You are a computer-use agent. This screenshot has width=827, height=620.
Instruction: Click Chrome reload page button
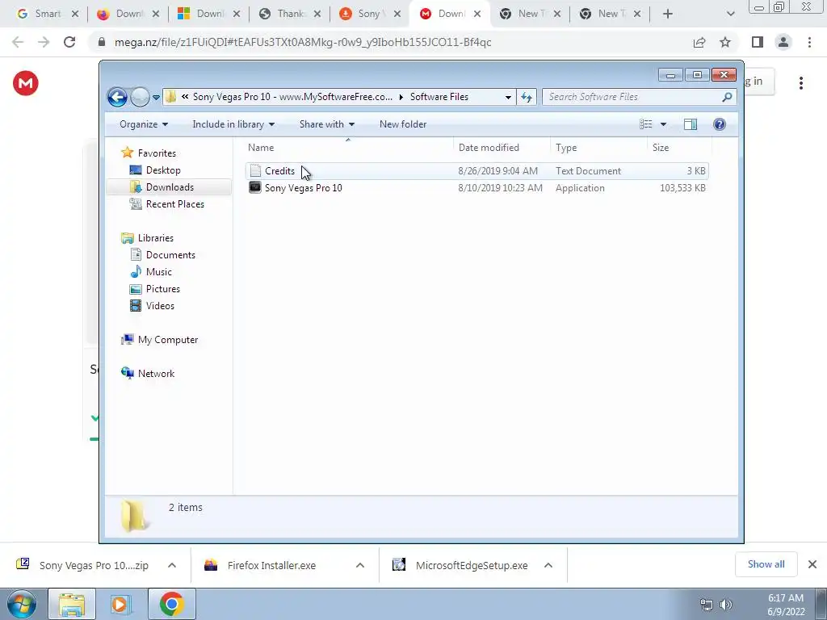coord(69,42)
